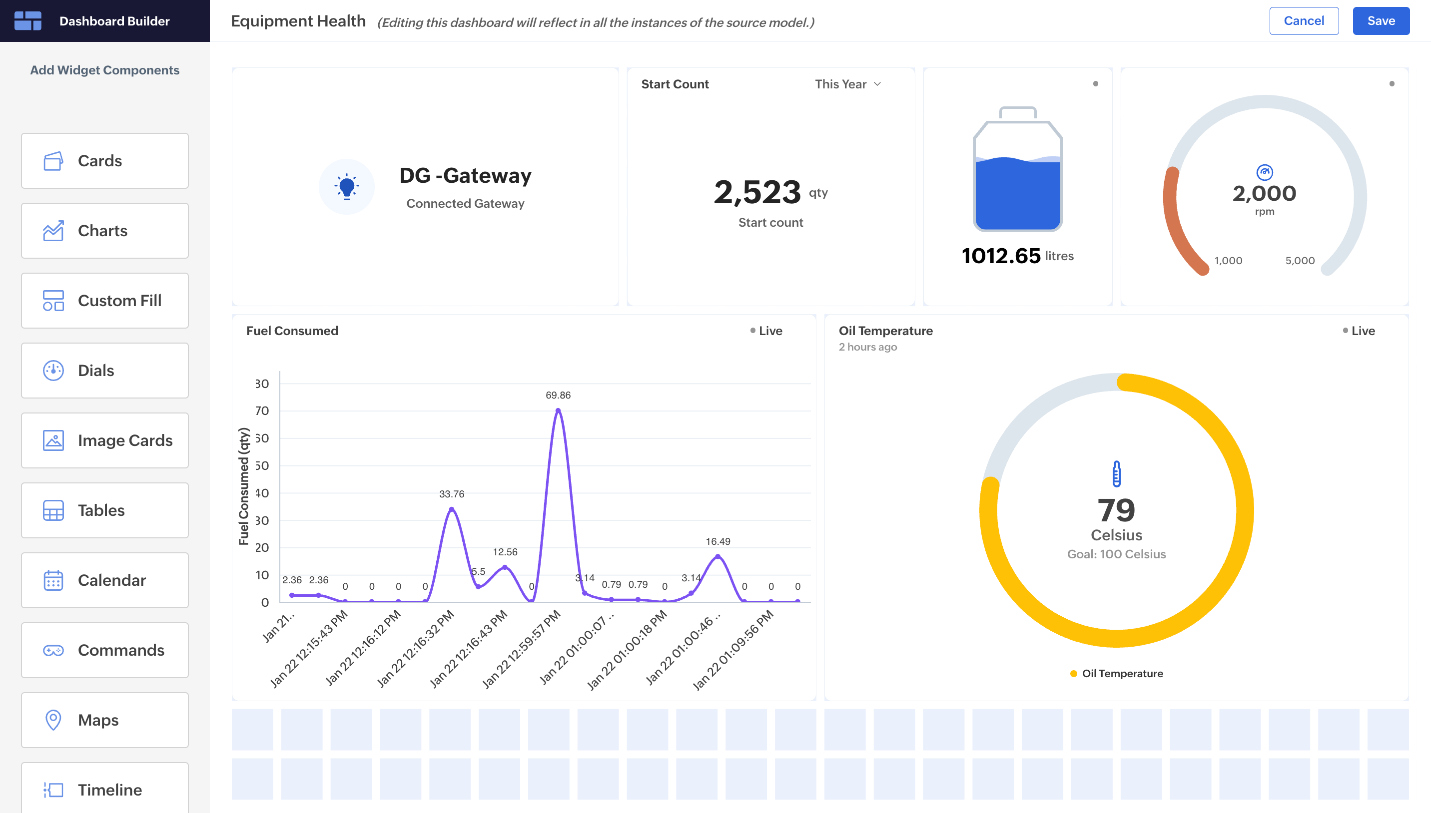
Task: Expand the Start Count range chevron
Action: coord(877,84)
